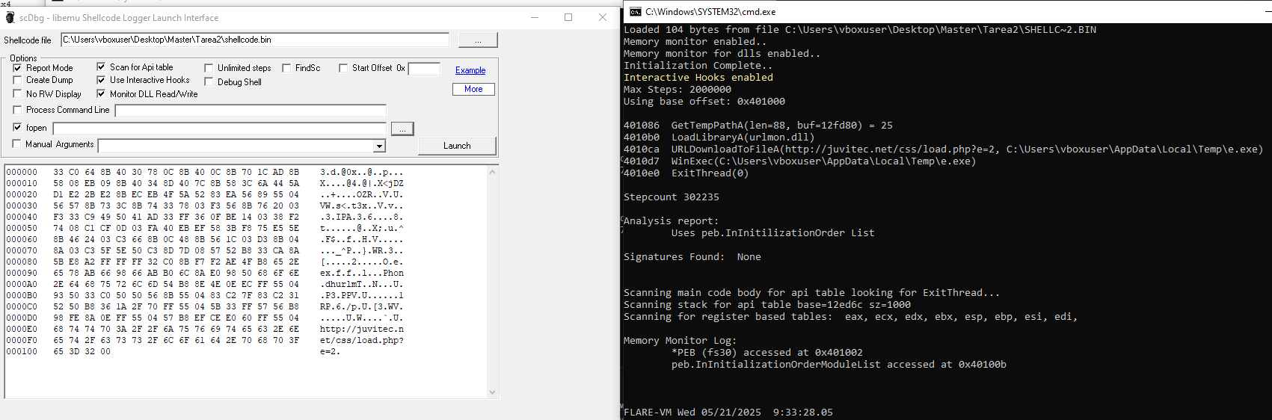Uncheck Scan for Api table

101,67
